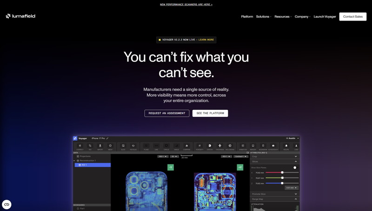This screenshot has width=372, height=211.
Task: Open the Compare tool
Action: [x=187, y=147]
